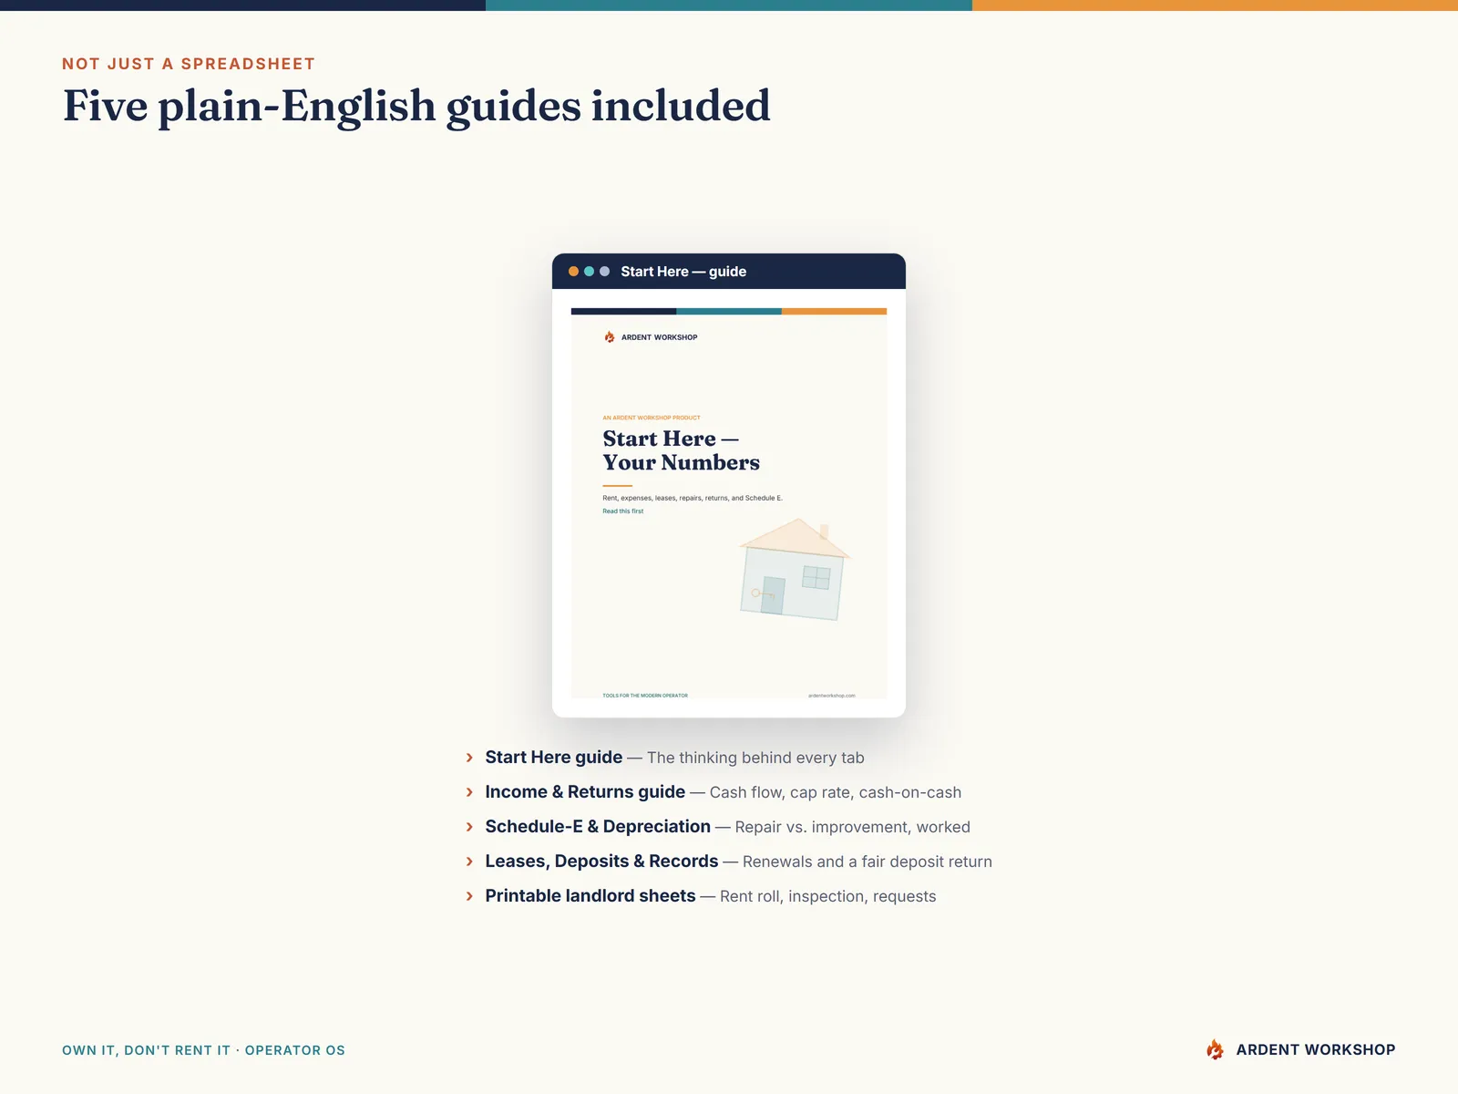1458x1094 pixels.
Task: Click the 'Start Here — guide' window title
Action: tap(683, 272)
